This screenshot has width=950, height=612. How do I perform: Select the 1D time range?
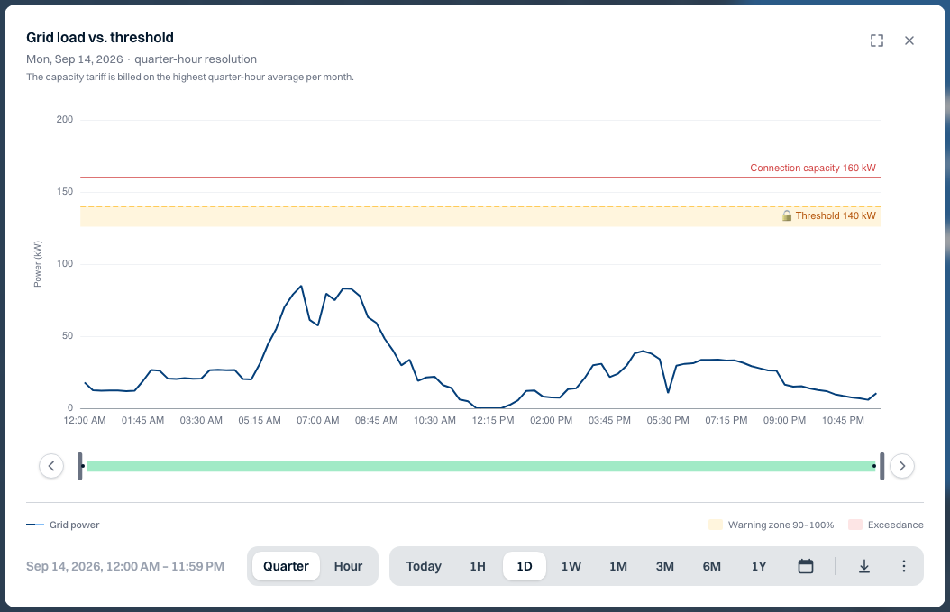[x=524, y=566]
